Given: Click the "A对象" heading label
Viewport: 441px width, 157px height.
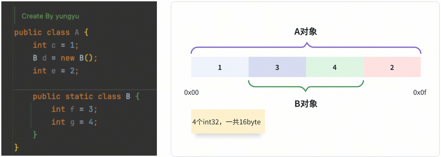Looking at the screenshot, I should click(x=305, y=32).
